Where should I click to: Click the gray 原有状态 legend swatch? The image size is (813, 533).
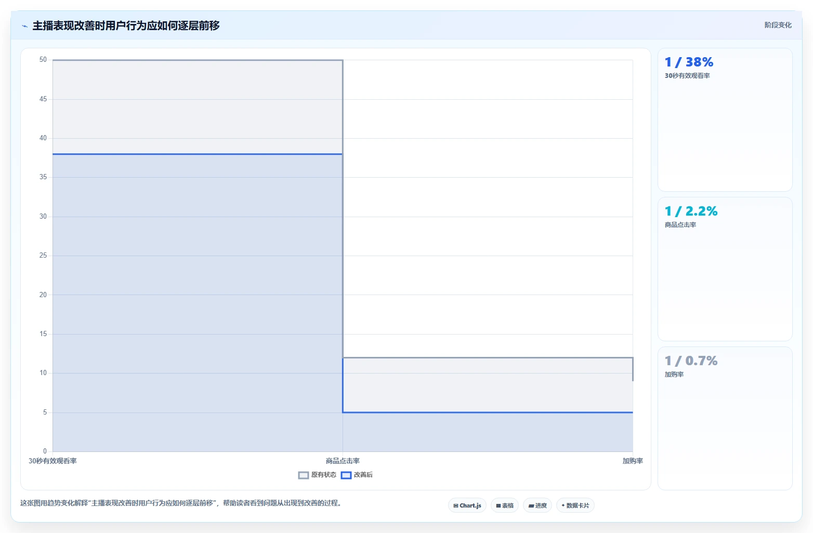(x=304, y=475)
